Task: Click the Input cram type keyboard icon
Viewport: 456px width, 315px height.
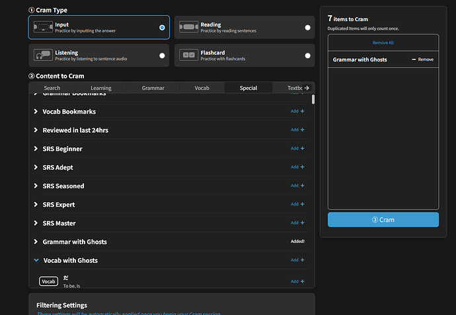Action: coord(43,27)
